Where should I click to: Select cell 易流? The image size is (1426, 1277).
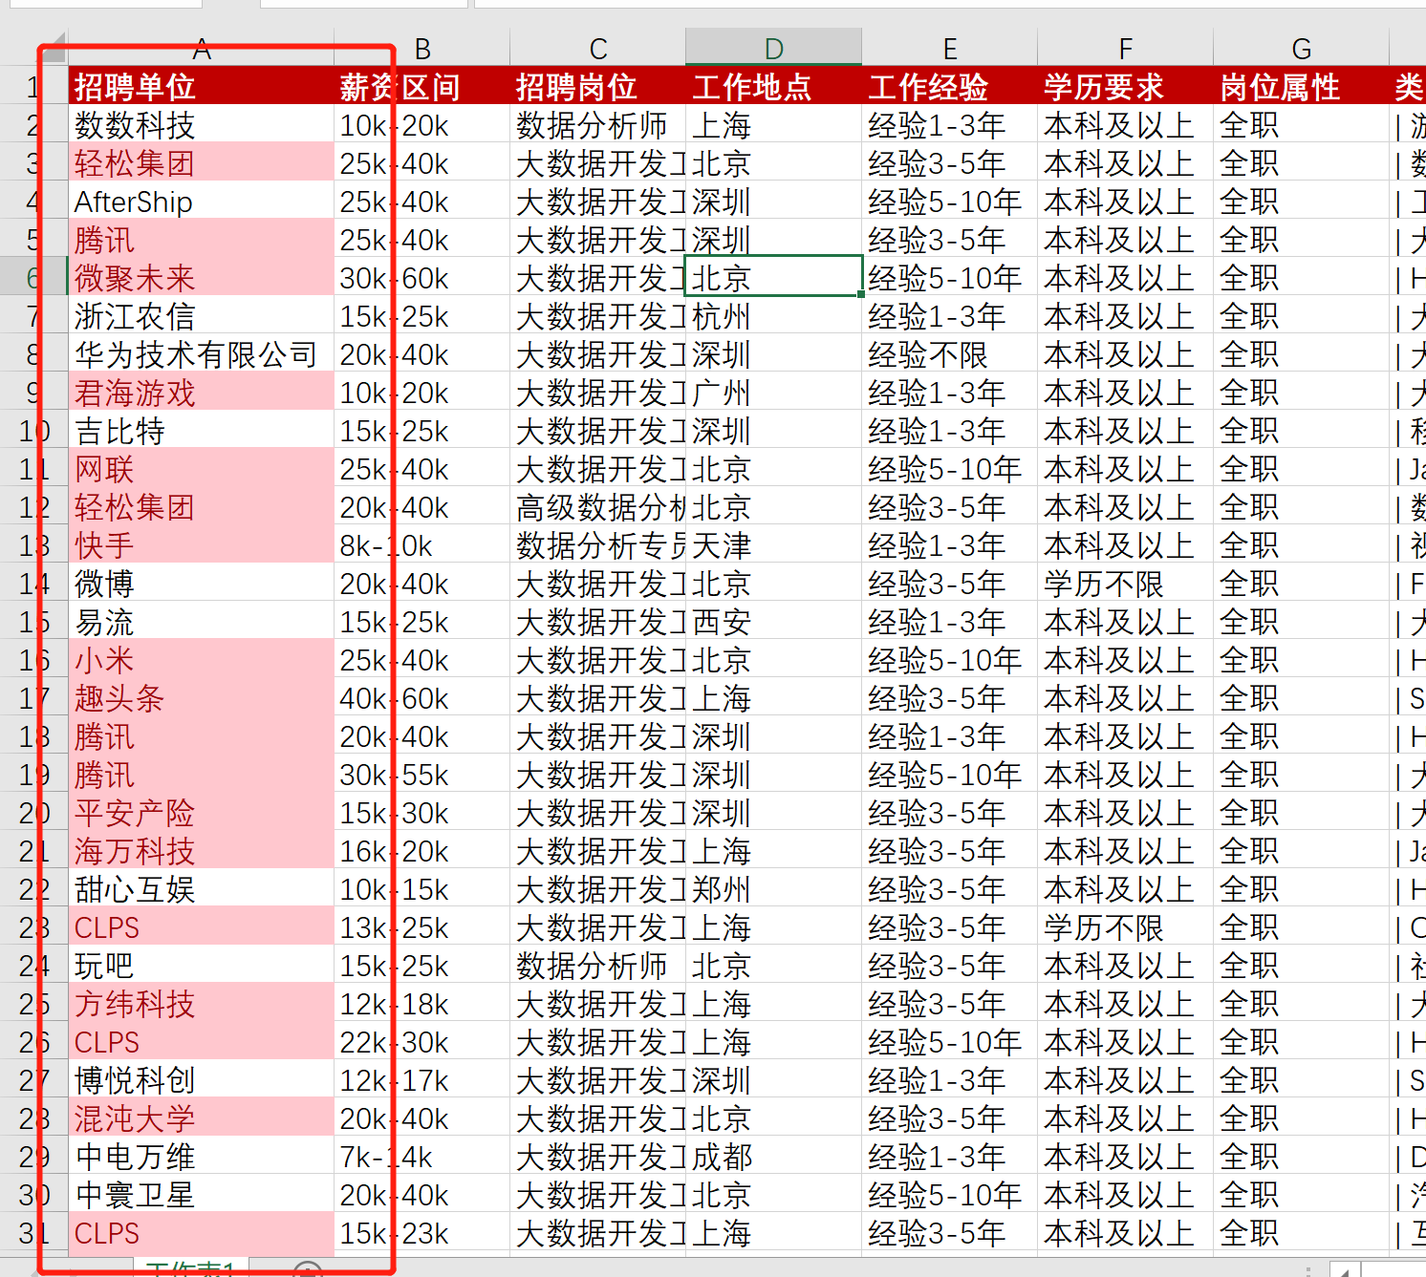(x=201, y=622)
